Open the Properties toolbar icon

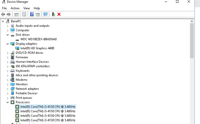pyautogui.click(x=24, y=14)
